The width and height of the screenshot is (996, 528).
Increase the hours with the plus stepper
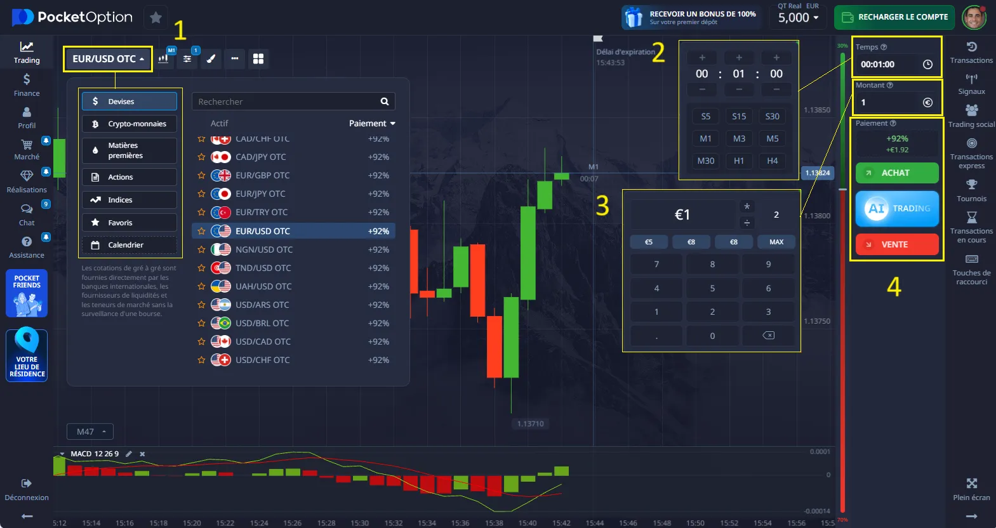702,57
